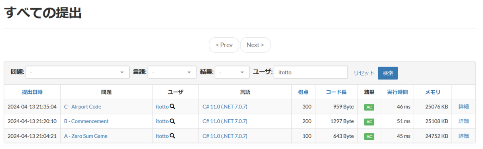Image resolution: width=483 pixels, height=149 pixels.
Task: Sort by コード長 code length header
Action: (336, 92)
